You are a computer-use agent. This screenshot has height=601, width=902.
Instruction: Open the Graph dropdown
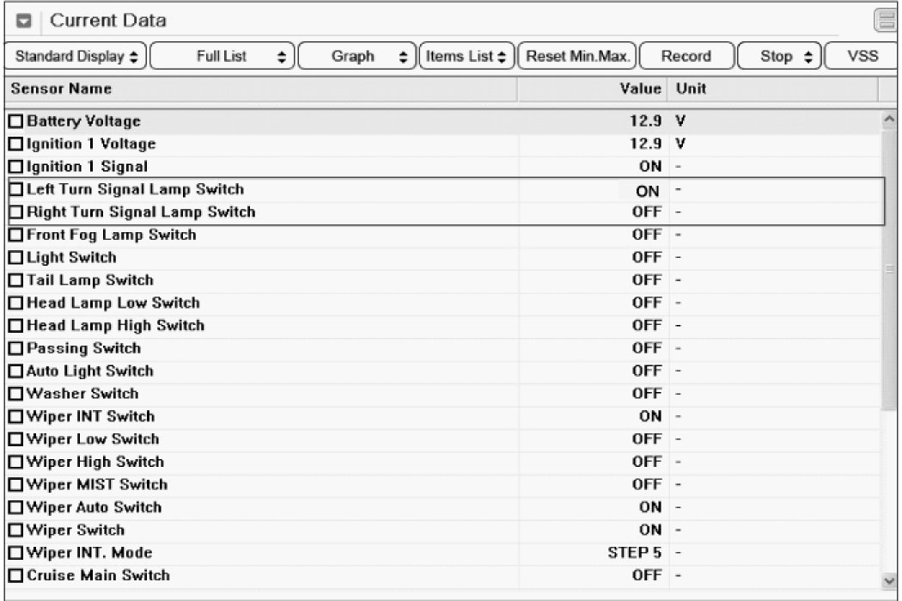coord(357,57)
